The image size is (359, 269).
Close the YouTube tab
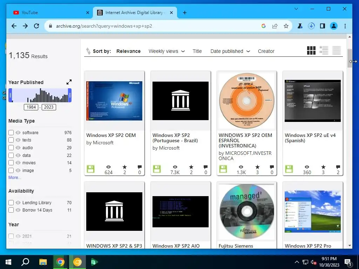87,13
